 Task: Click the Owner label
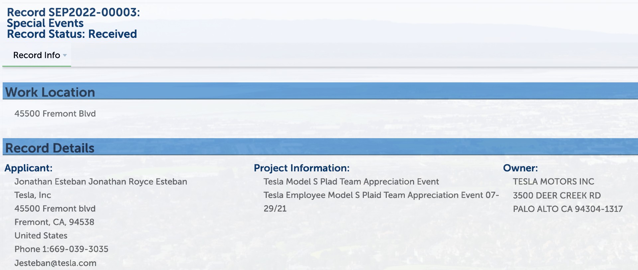point(520,168)
